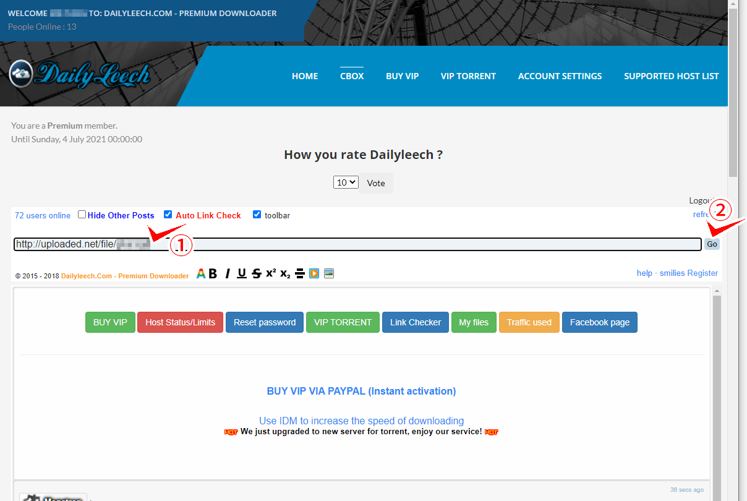Open SUPPORTED HOST LIST menu item
The height and width of the screenshot is (501, 747).
point(672,76)
